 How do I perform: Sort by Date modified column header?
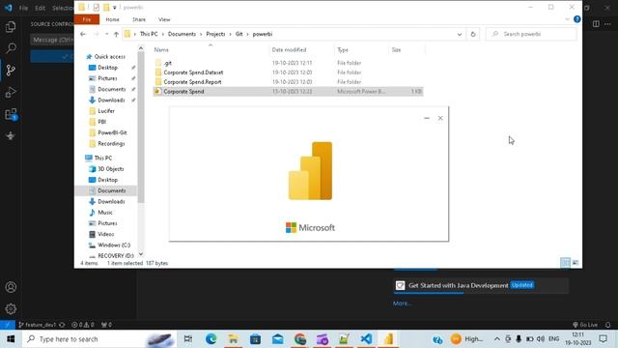click(289, 49)
